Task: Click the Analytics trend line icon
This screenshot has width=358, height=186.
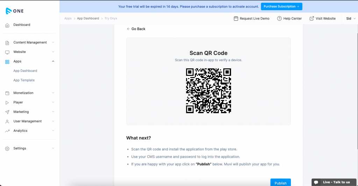Action: pyautogui.click(x=7, y=131)
